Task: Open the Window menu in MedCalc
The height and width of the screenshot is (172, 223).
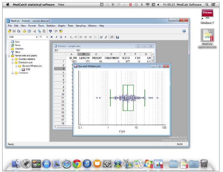Action: point(92,26)
